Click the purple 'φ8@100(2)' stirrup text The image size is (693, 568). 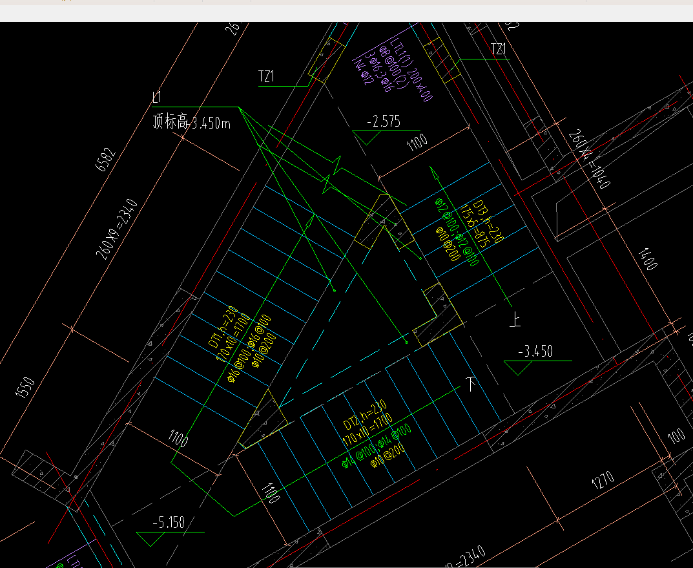click(393, 67)
